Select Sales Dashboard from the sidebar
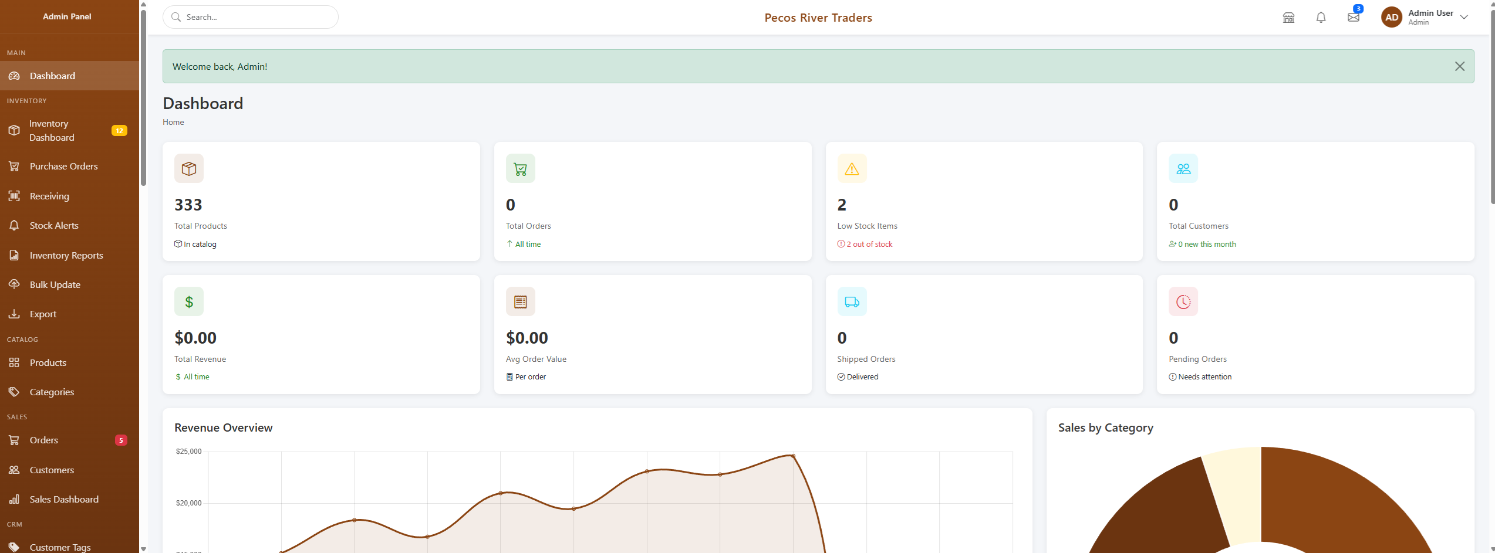The image size is (1495, 553). [15, 499]
